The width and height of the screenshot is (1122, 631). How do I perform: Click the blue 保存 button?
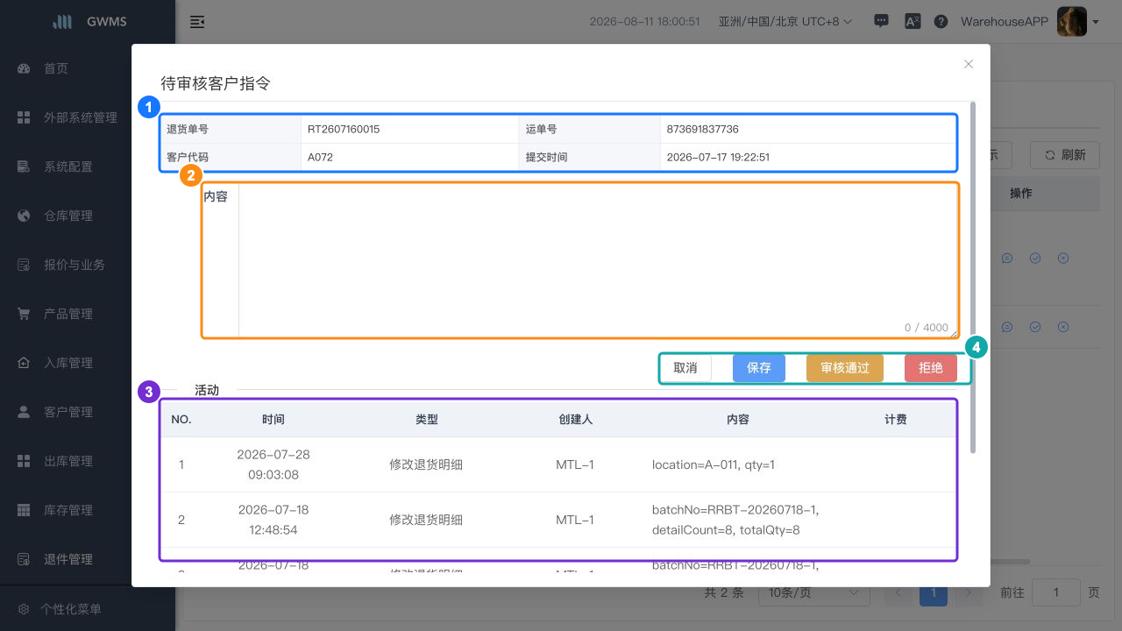point(759,368)
